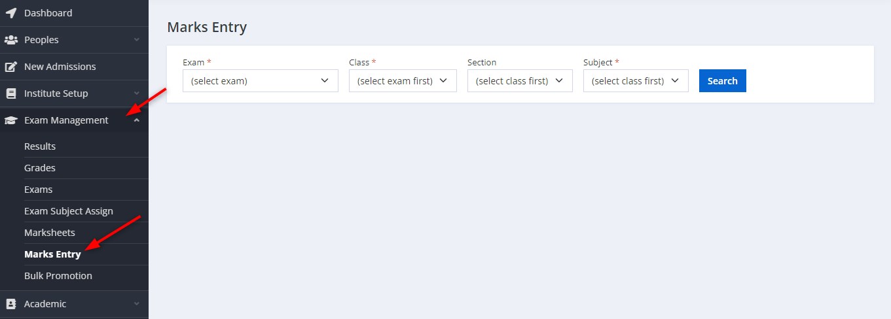Click the Academic address book icon
Screen dimensions: 891x319
click(11, 304)
